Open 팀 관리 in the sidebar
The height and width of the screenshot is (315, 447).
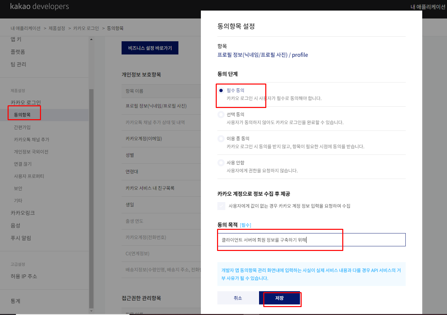coord(18,64)
